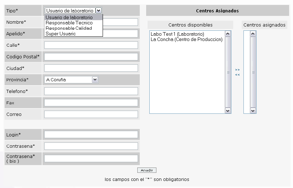This screenshot has width=293, height=188.
Task: Click the Contrasena (bis) input field
Action: tap(91, 159)
